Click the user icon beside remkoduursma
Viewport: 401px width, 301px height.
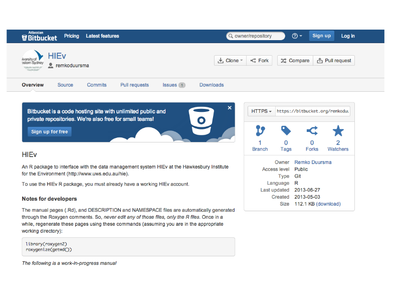tap(51, 66)
